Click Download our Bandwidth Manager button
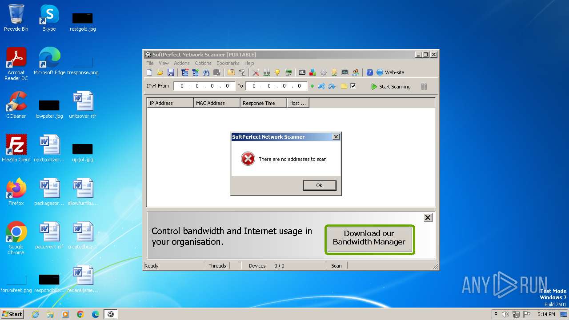Image resolution: width=569 pixels, height=320 pixels. [x=369, y=240]
